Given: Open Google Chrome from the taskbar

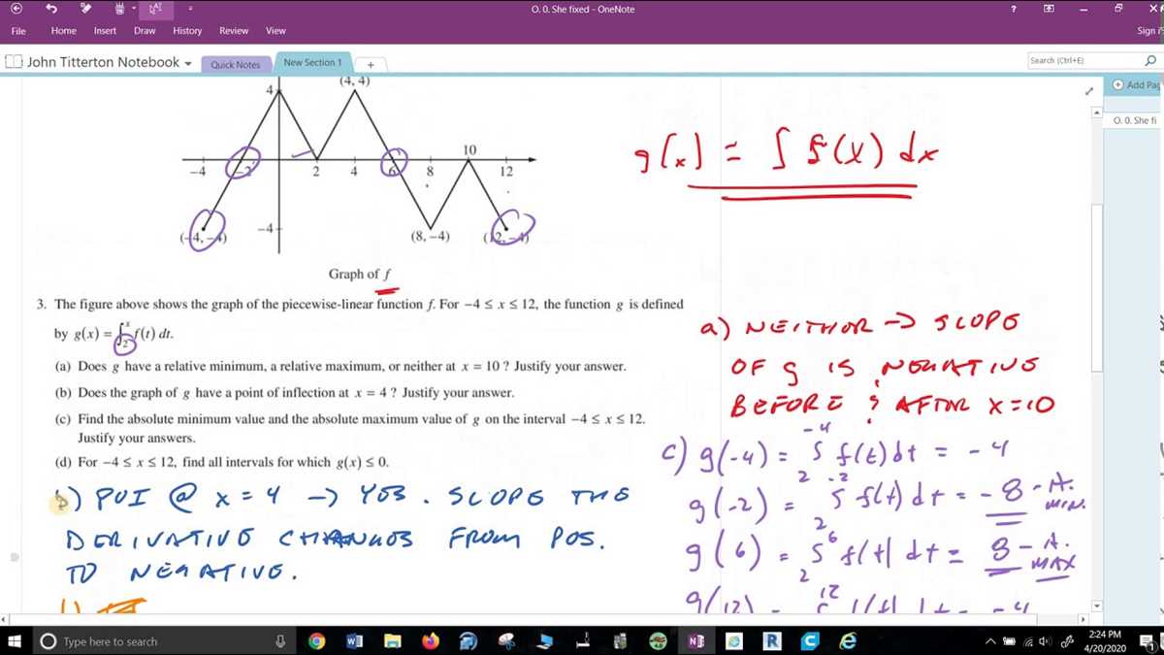Looking at the screenshot, I should [317, 641].
